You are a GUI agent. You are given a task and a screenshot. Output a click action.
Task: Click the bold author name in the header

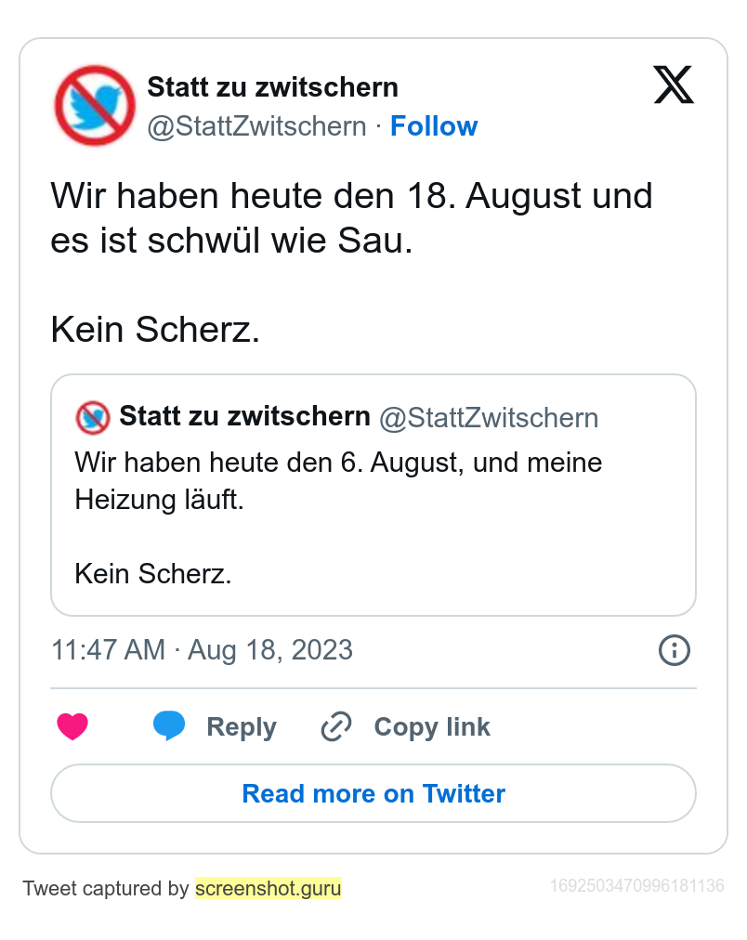272,87
